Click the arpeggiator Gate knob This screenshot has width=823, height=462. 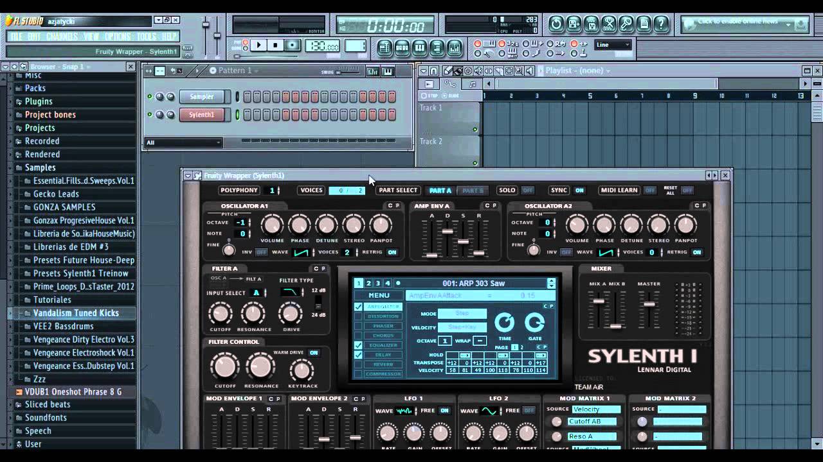pos(534,323)
